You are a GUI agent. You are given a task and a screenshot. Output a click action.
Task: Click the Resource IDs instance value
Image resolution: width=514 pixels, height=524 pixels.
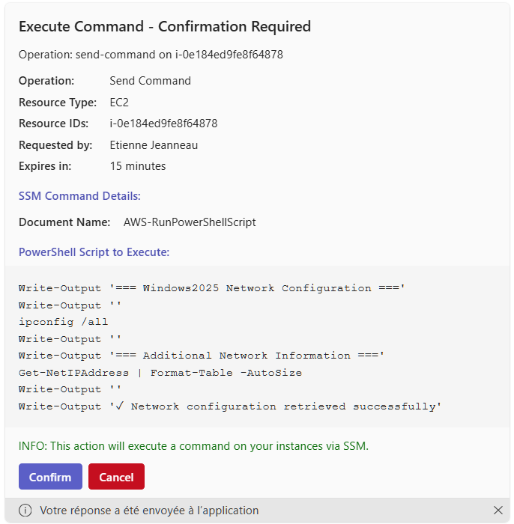(163, 124)
